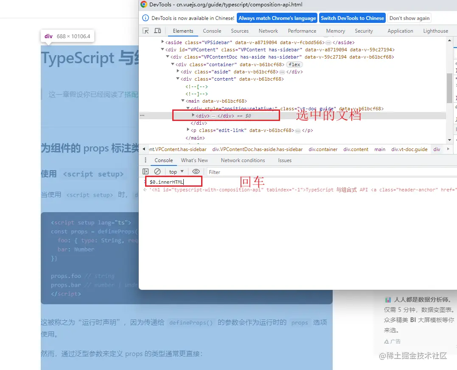Expand the aside VPSidebar ellipsis badge
The image size is (457, 370).
[x=328, y=42]
